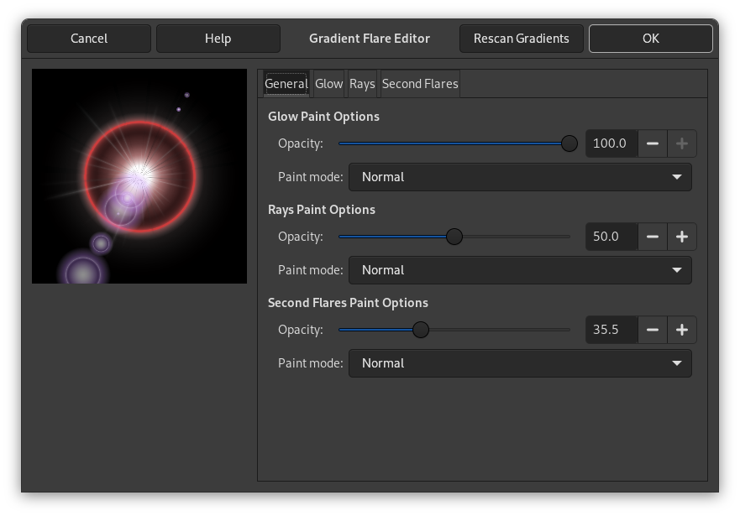
Task: Cancel the Gradient Flare Editor
Action: coord(88,38)
